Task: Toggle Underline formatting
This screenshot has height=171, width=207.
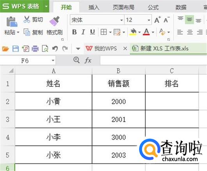Action: tap(93, 32)
